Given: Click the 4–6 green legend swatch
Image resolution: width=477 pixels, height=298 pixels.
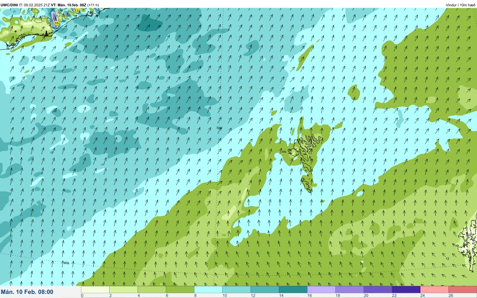Looking at the screenshot, I should (152, 289).
